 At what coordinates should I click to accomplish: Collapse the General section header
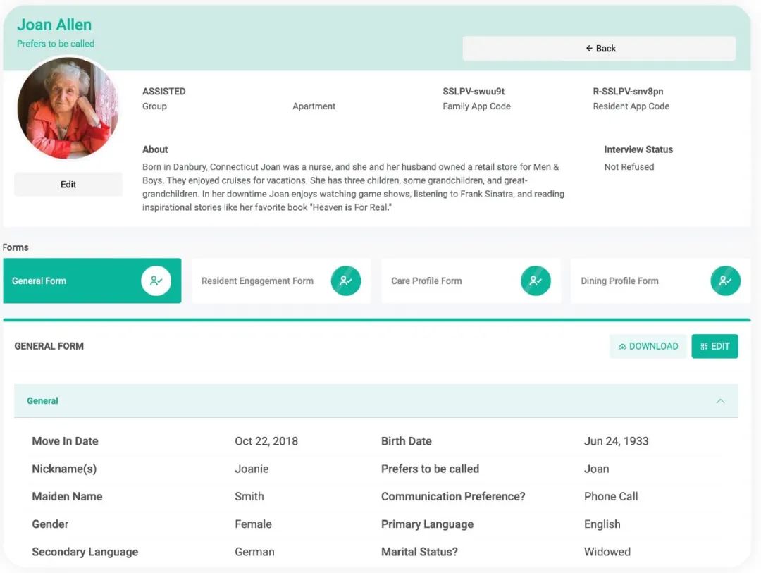tap(376, 401)
